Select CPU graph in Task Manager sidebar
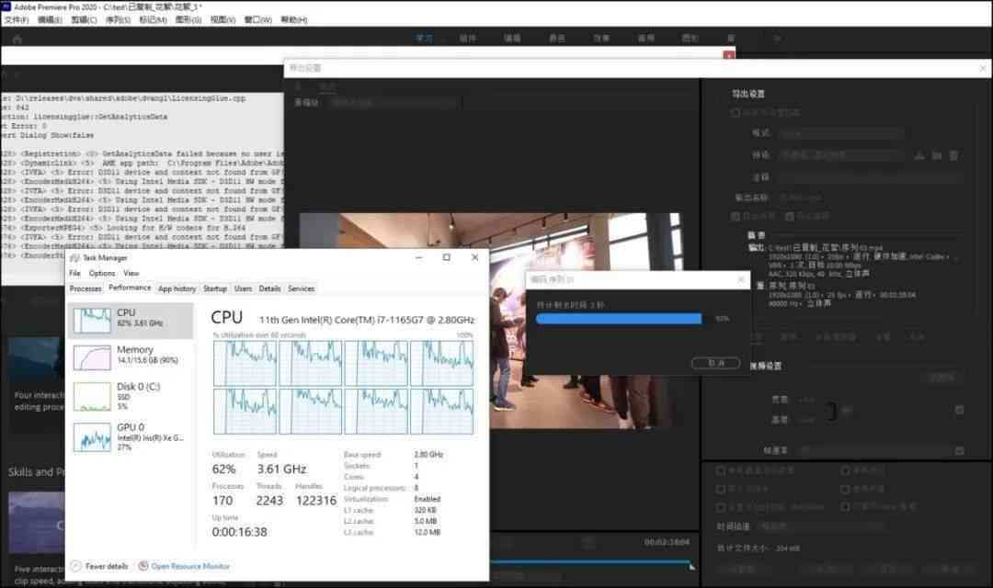The image size is (993, 588). (130, 320)
